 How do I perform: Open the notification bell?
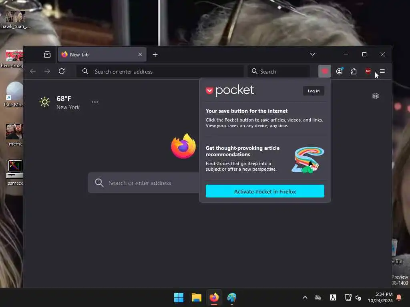tap(399, 297)
